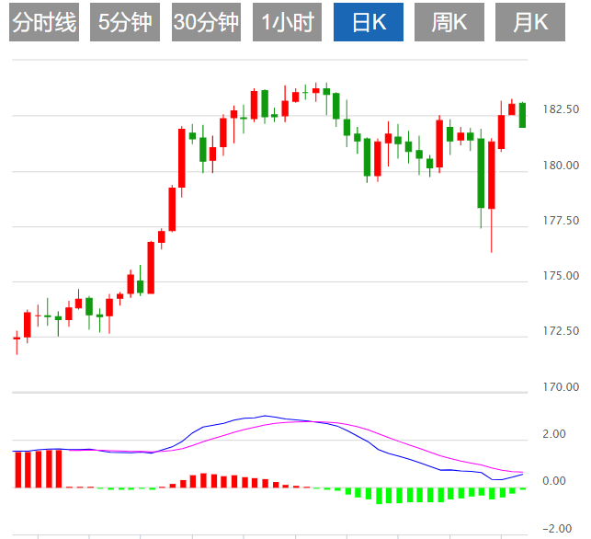
Task: Click the 175.00 price axis label
Action: pos(561,276)
